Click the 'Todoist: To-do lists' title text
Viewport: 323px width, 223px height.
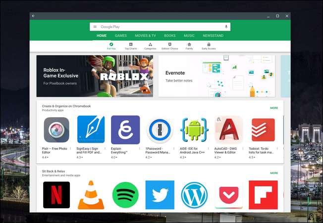pos(261,150)
